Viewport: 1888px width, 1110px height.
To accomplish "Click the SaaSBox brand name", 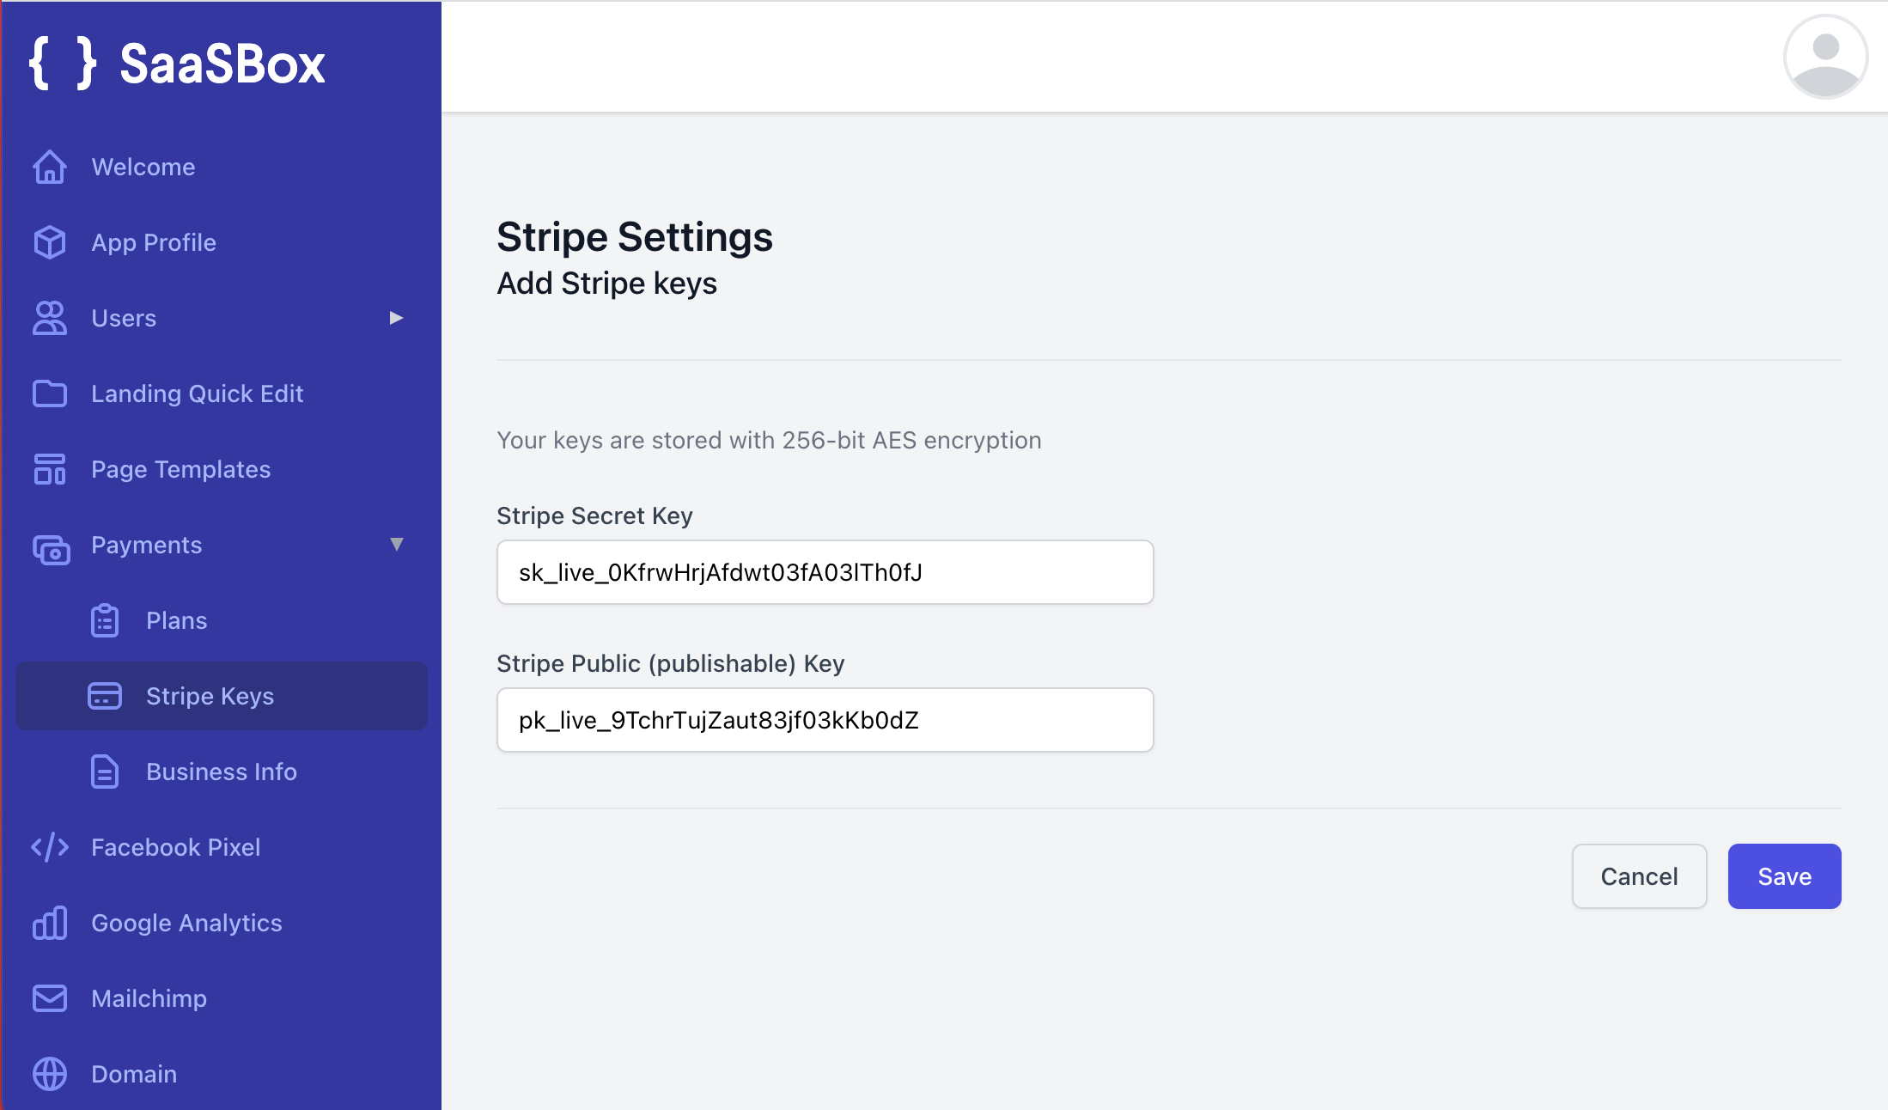I will [222, 64].
